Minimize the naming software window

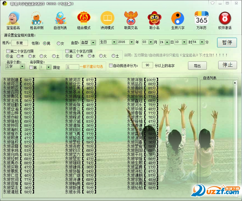pyautogui.click(x=220, y=3)
